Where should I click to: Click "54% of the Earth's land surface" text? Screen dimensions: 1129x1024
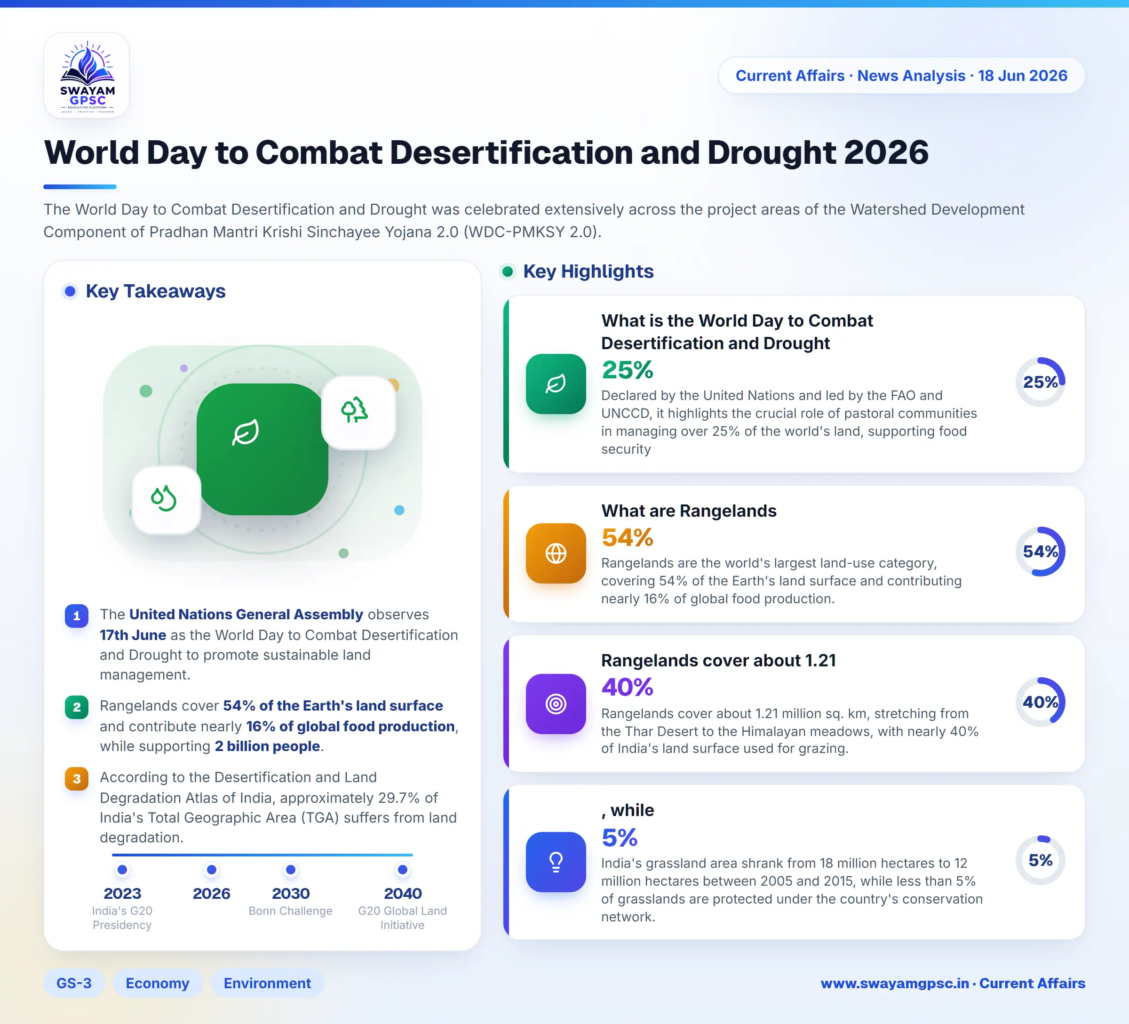pos(333,706)
